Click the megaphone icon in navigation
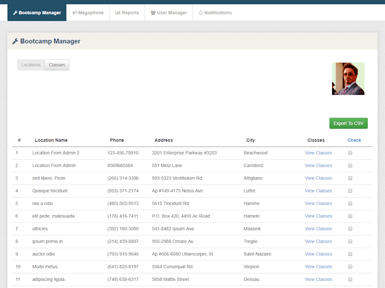The height and width of the screenshot is (288, 385). pos(75,13)
